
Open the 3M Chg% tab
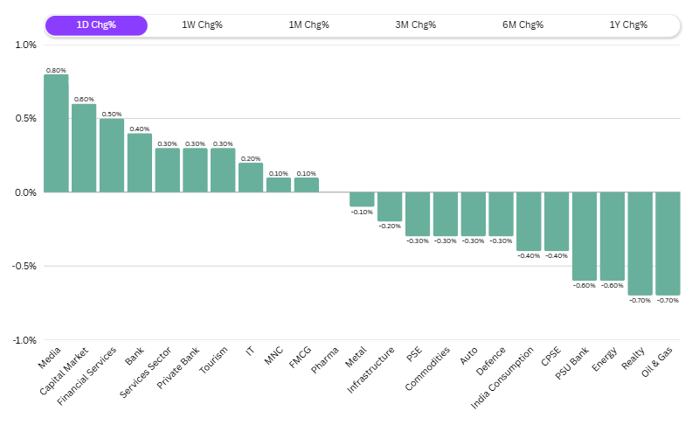pyautogui.click(x=415, y=24)
